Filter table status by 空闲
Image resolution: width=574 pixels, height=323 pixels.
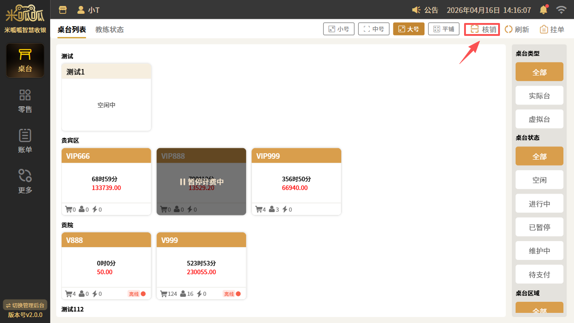click(539, 180)
